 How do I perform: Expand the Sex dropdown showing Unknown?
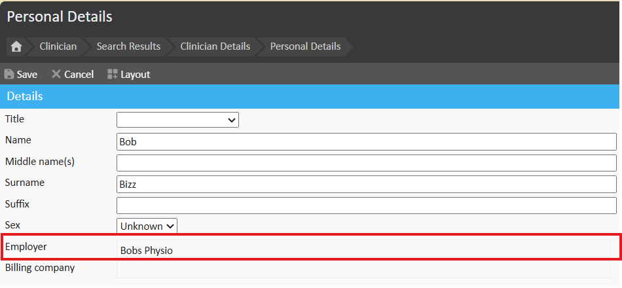pyautogui.click(x=147, y=226)
